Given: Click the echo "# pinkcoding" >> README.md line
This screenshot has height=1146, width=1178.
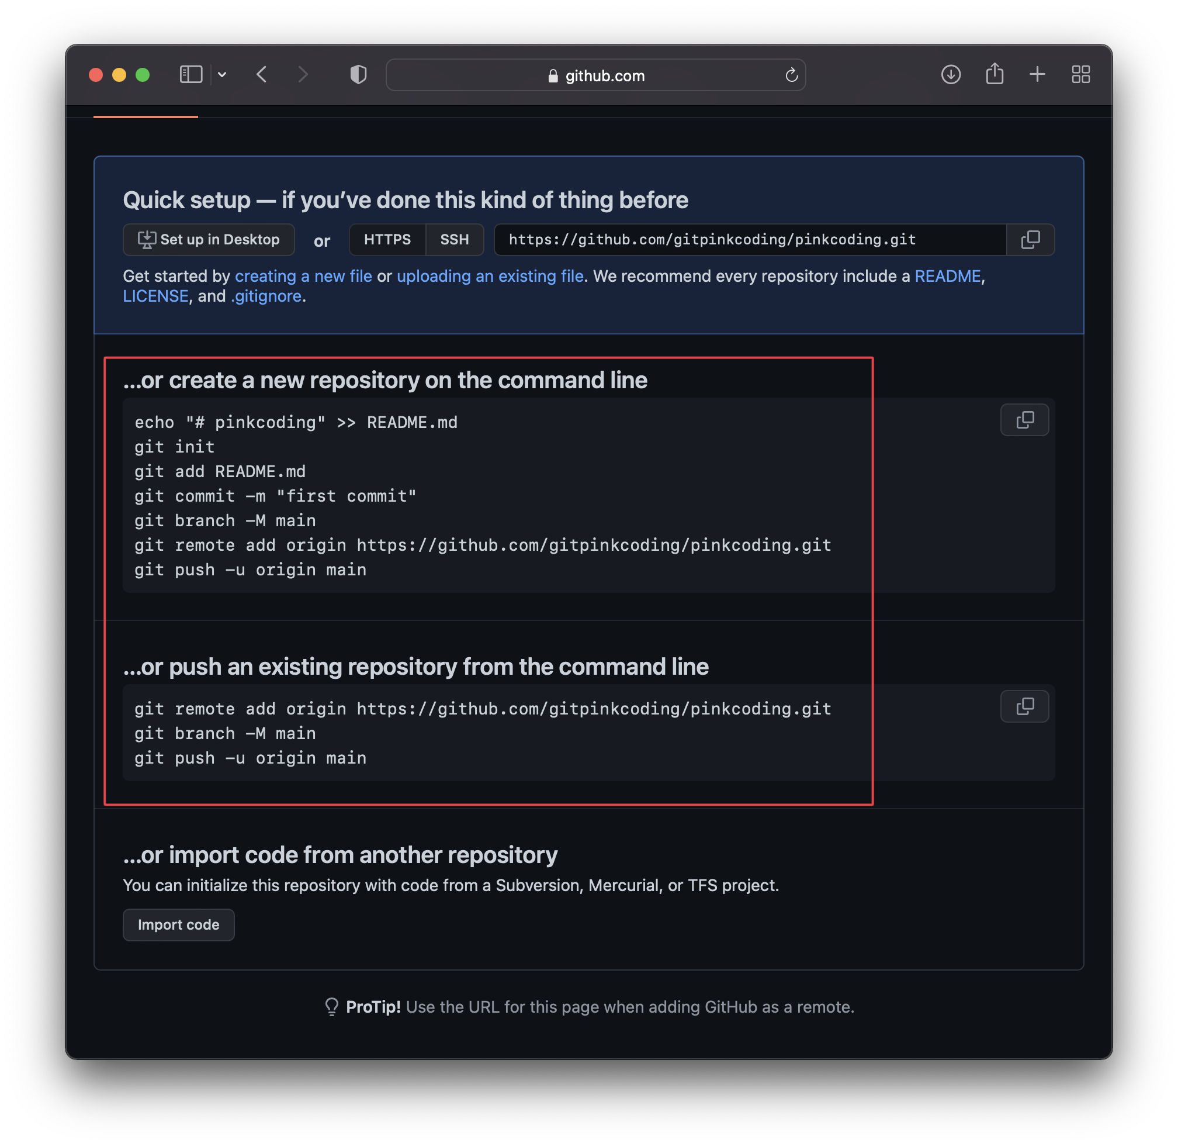Looking at the screenshot, I should [x=296, y=423].
